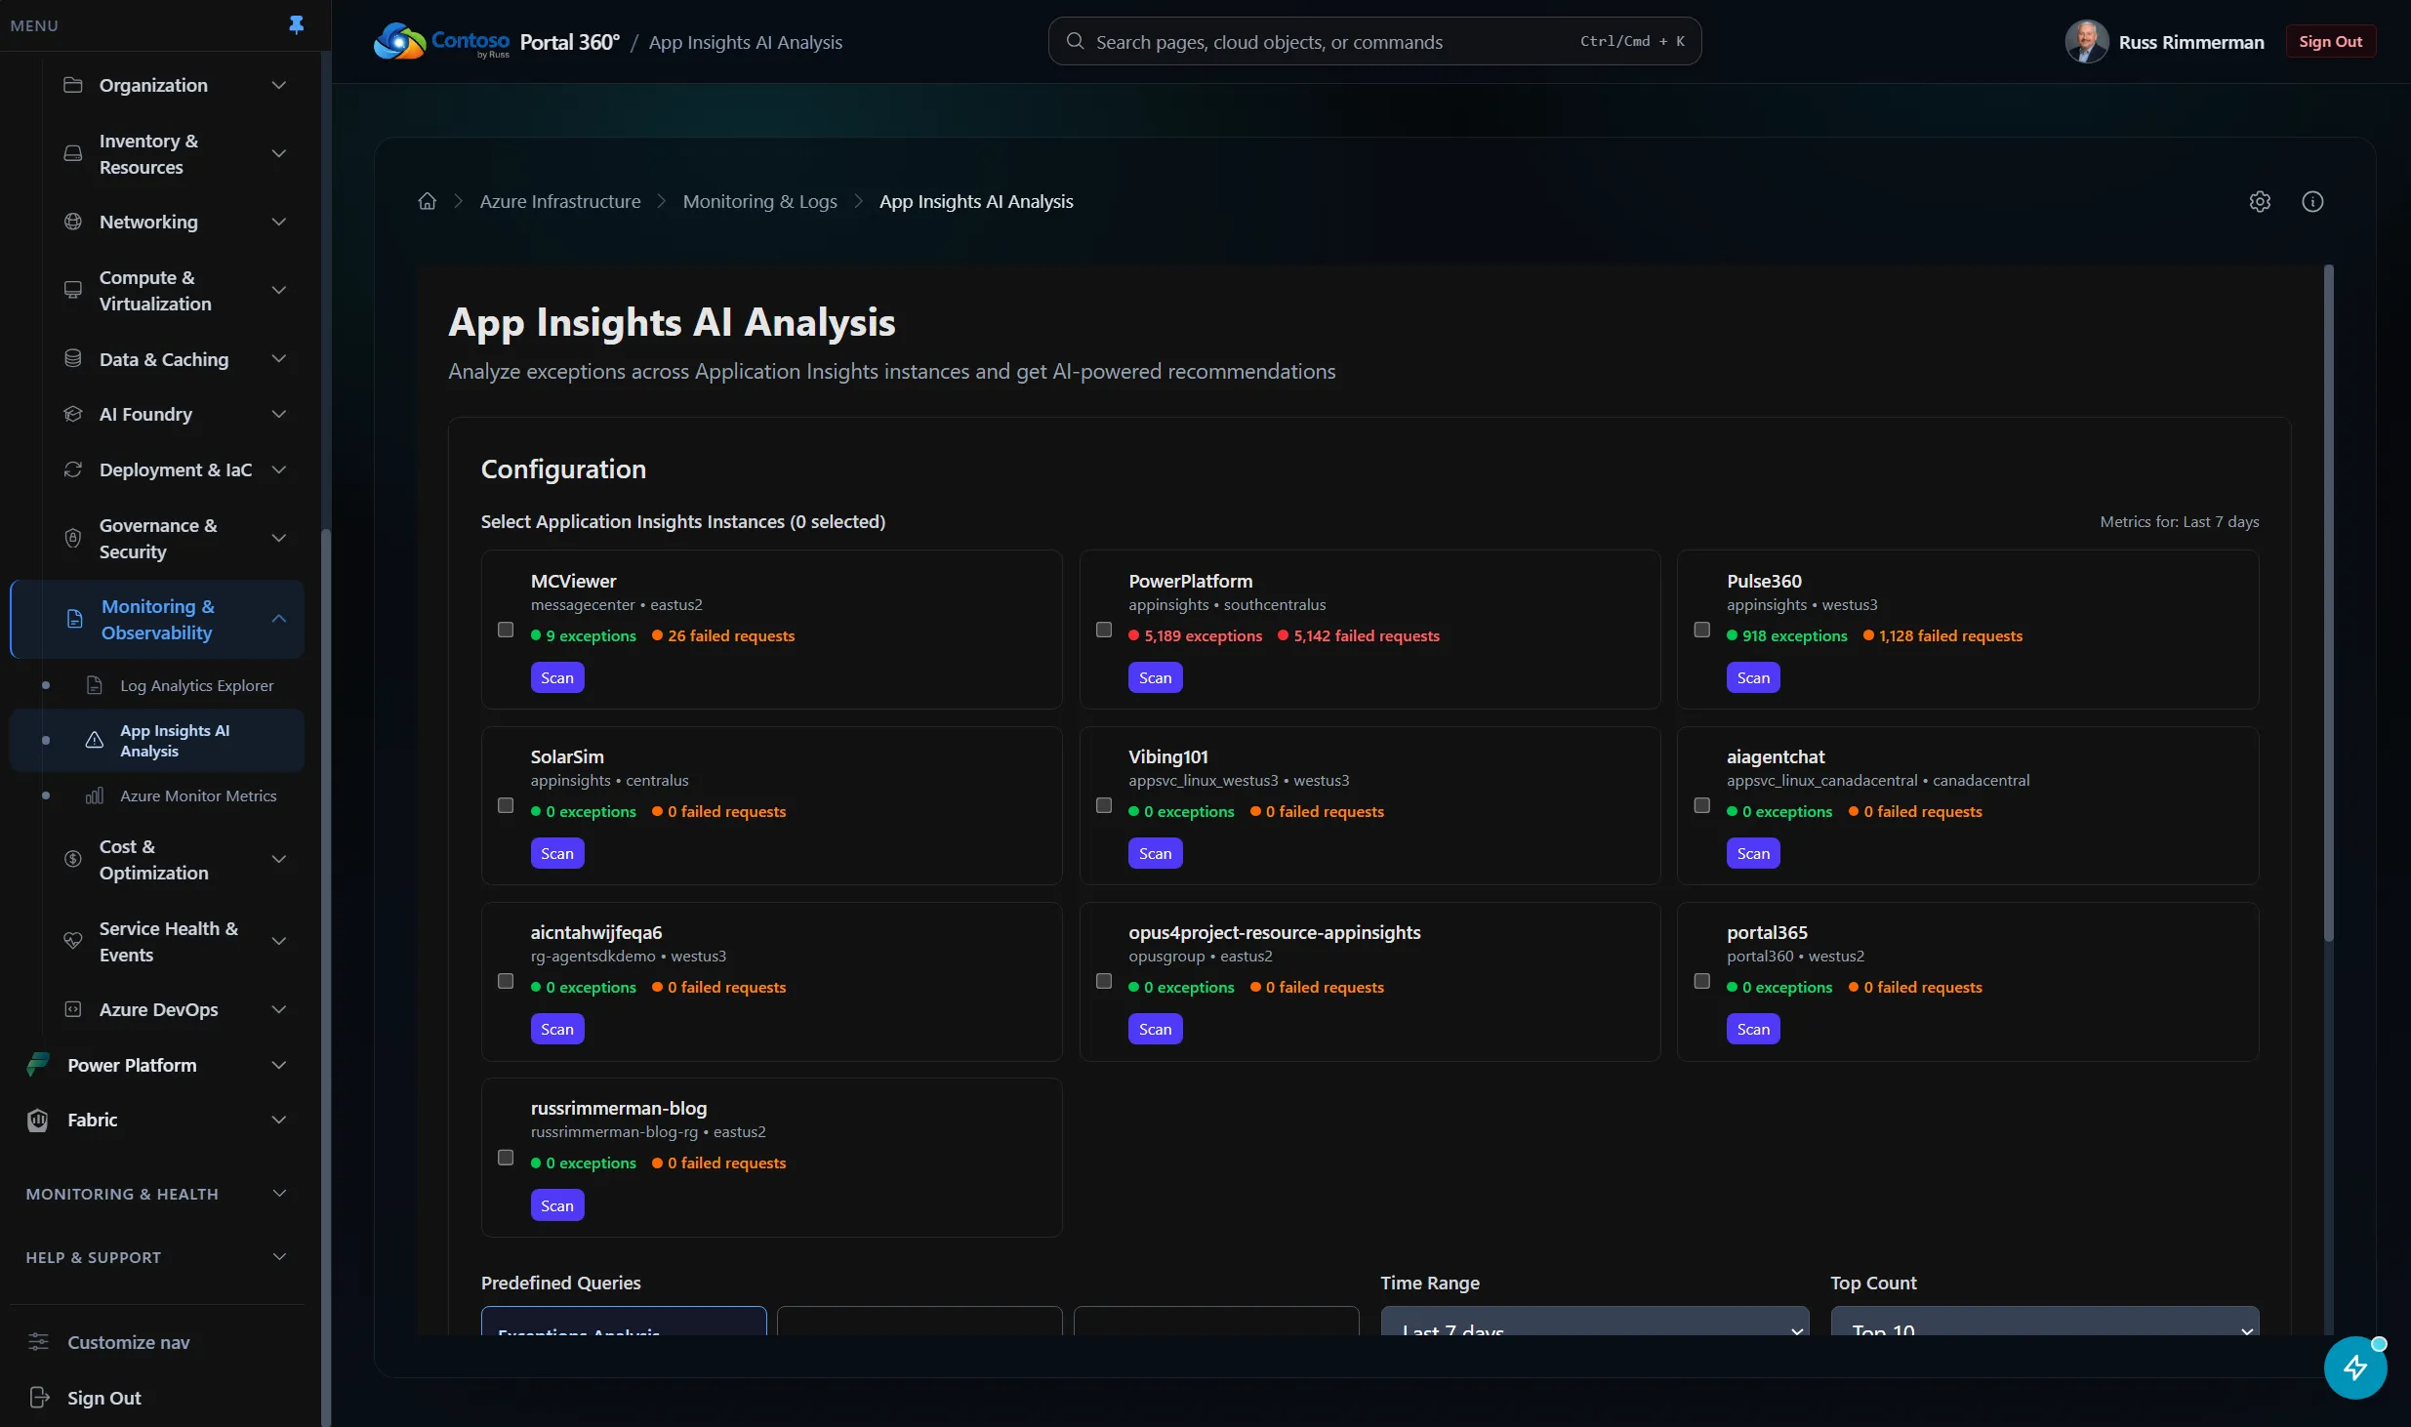Image resolution: width=2411 pixels, height=1427 pixels.
Task: Click the sidebar Sign Out door icon
Action: coord(39,1398)
